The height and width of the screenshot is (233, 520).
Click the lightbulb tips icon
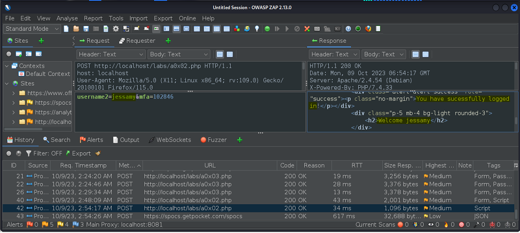257,29
